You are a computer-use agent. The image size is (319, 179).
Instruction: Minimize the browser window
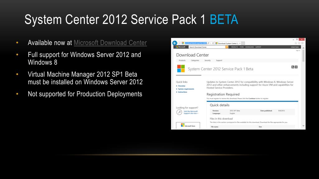tap(293, 39)
